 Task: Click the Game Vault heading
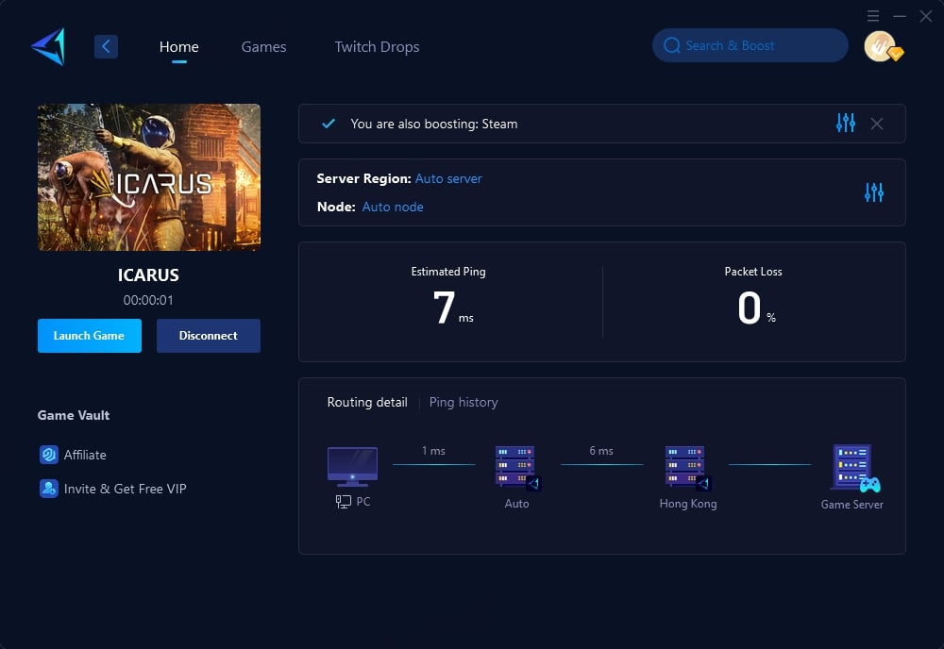pos(74,415)
